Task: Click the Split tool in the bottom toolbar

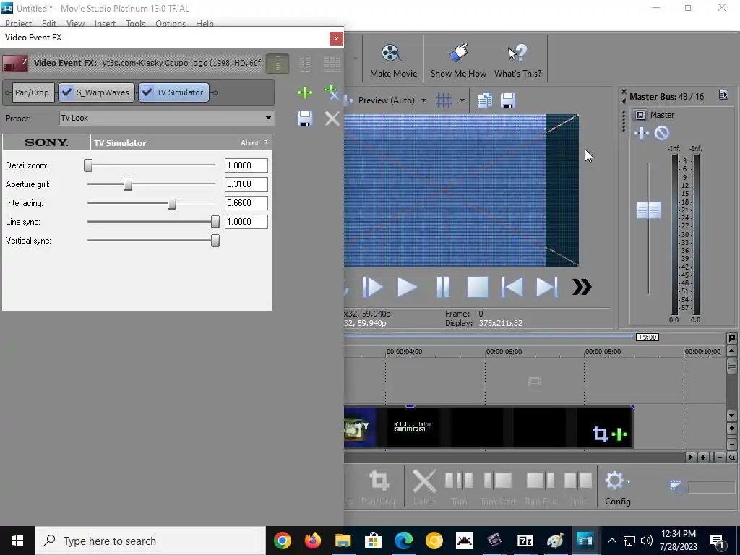Action: (578, 488)
